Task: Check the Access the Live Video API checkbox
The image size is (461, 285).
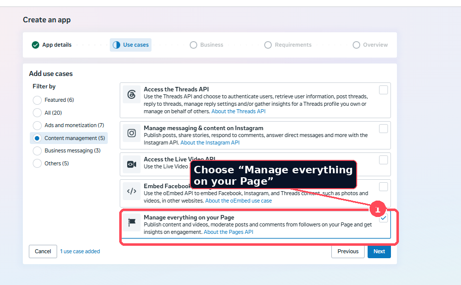Action: pos(384,160)
